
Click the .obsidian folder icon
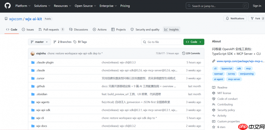coord(33,94)
